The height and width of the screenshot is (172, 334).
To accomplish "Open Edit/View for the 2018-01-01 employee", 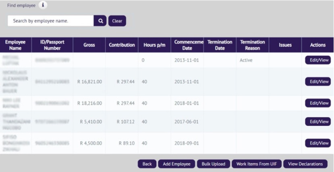I will point(318,103).
